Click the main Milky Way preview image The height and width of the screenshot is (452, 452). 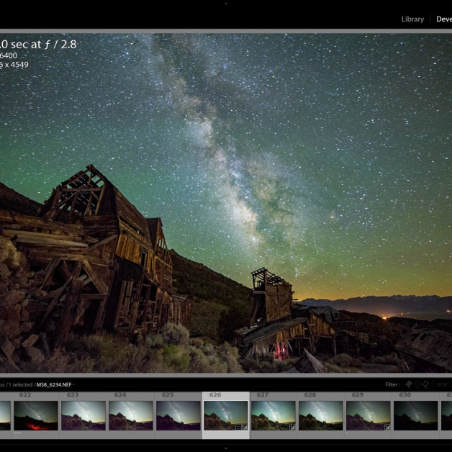(x=226, y=202)
